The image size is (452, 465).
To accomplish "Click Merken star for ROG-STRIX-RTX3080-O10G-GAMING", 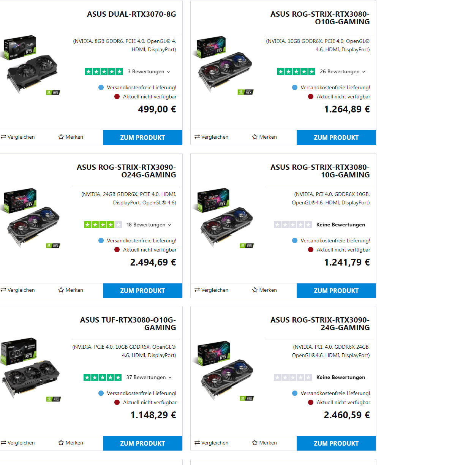I will point(254,137).
